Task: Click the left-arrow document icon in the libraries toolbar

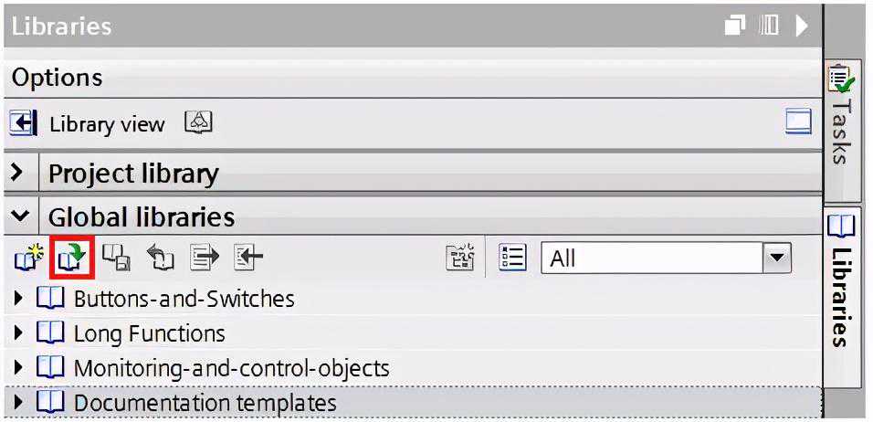Action: [247, 259]
